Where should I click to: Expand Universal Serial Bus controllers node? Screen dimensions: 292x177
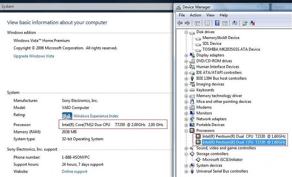(187, 172)
